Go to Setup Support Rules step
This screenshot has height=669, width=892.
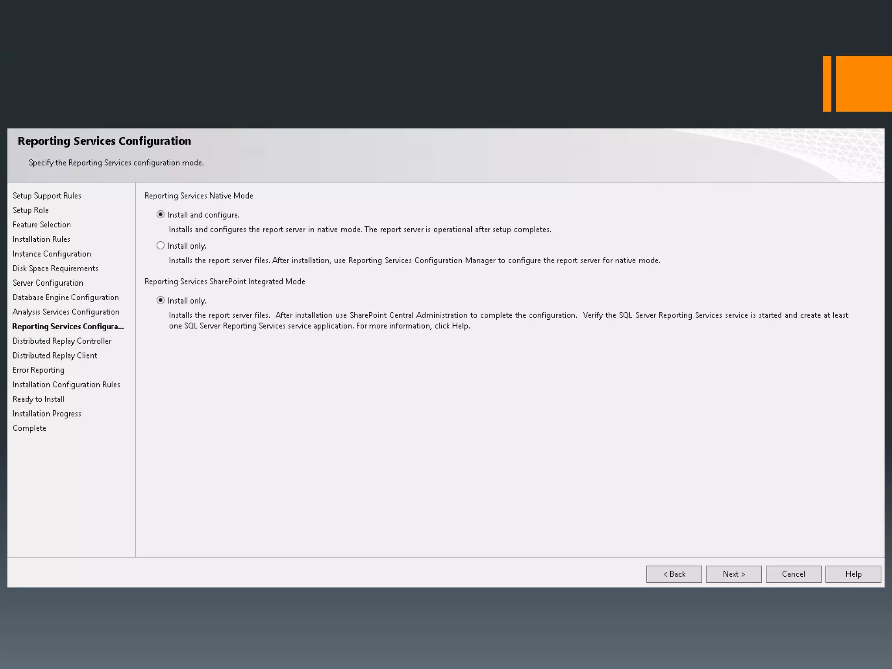[47, 196]
